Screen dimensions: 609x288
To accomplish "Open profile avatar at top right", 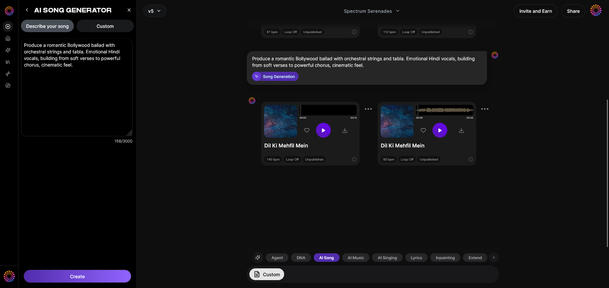I will [x=596, y=10].
